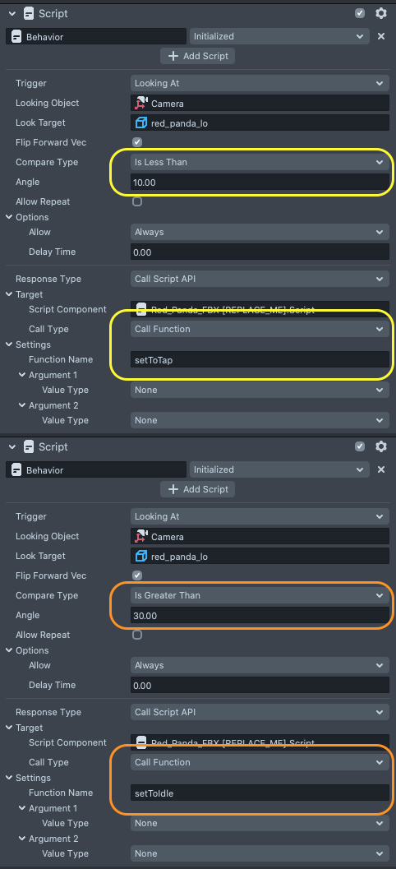Uncheck Flip Forward Vec in first script
396x869 pixels.
[137, 142]
